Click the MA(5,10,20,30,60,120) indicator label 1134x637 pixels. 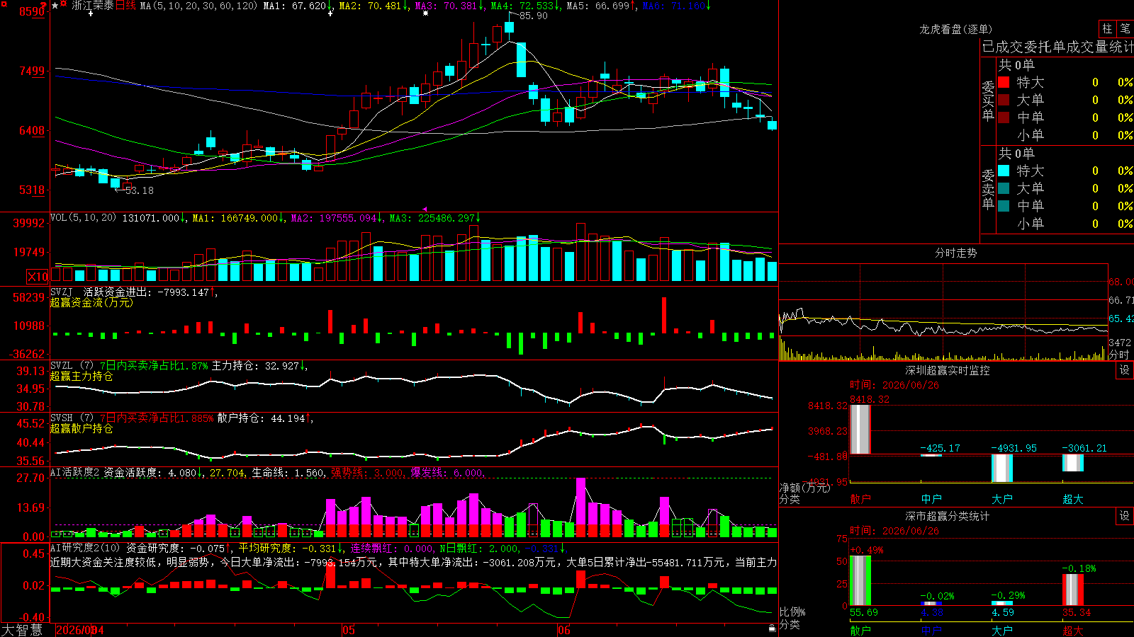coord(198,6)
